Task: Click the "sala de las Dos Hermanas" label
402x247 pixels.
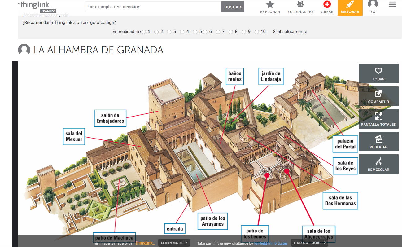Action: click(340, 201)
